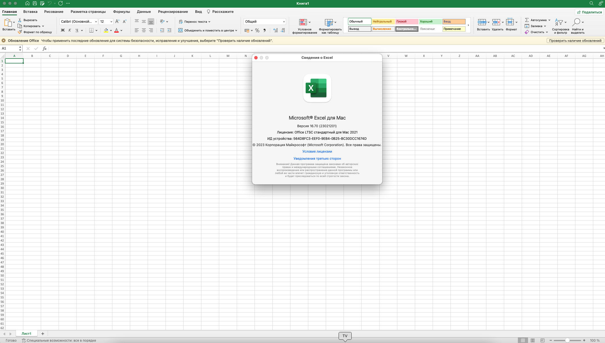The image size is (605, 343).
Task: Click the Conditional Formatting icon
Action: pyautogui.click(x=303, y=22)
